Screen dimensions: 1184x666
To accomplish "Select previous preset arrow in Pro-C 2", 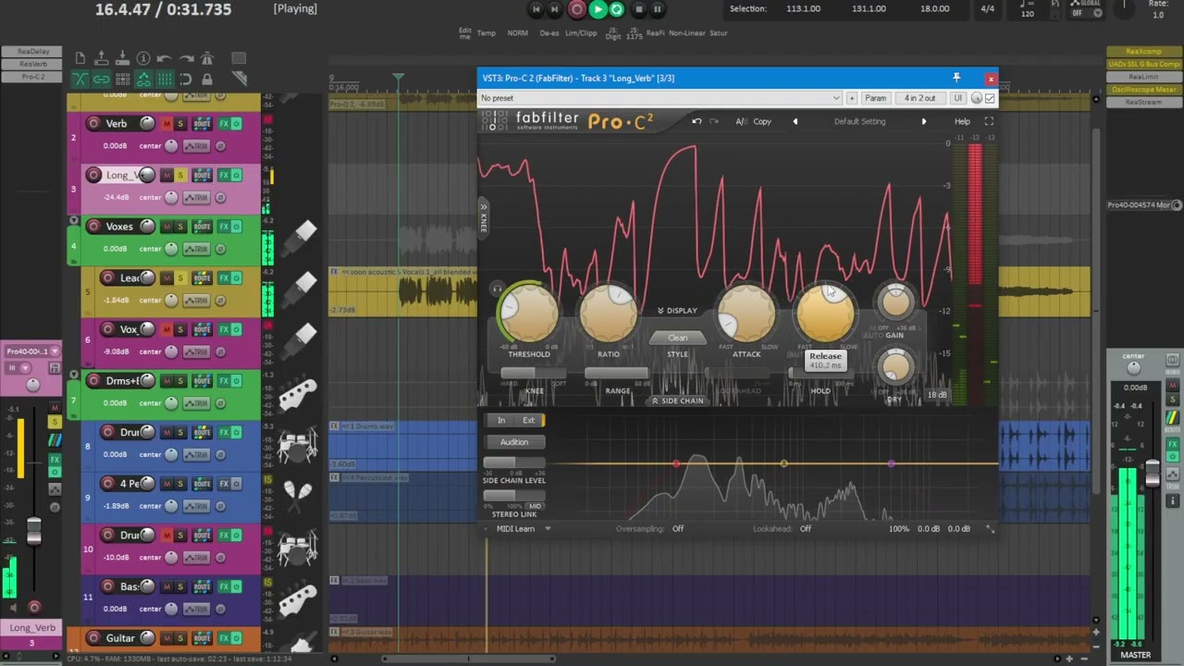I will coord(795,121).
